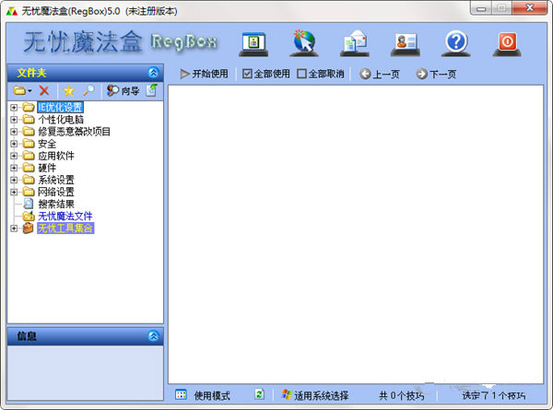
Task: Open the globe with cursor web icon
Action: coord(303,43)
